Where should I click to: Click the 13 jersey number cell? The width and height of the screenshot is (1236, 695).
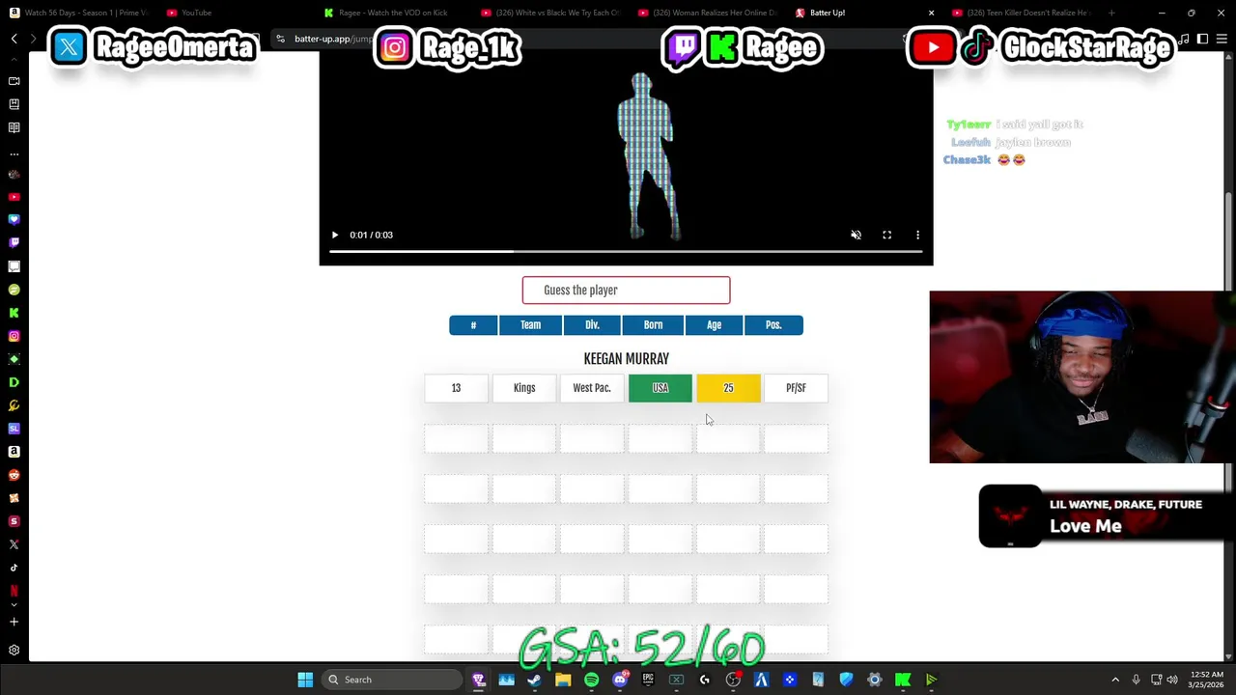[456, 388]
